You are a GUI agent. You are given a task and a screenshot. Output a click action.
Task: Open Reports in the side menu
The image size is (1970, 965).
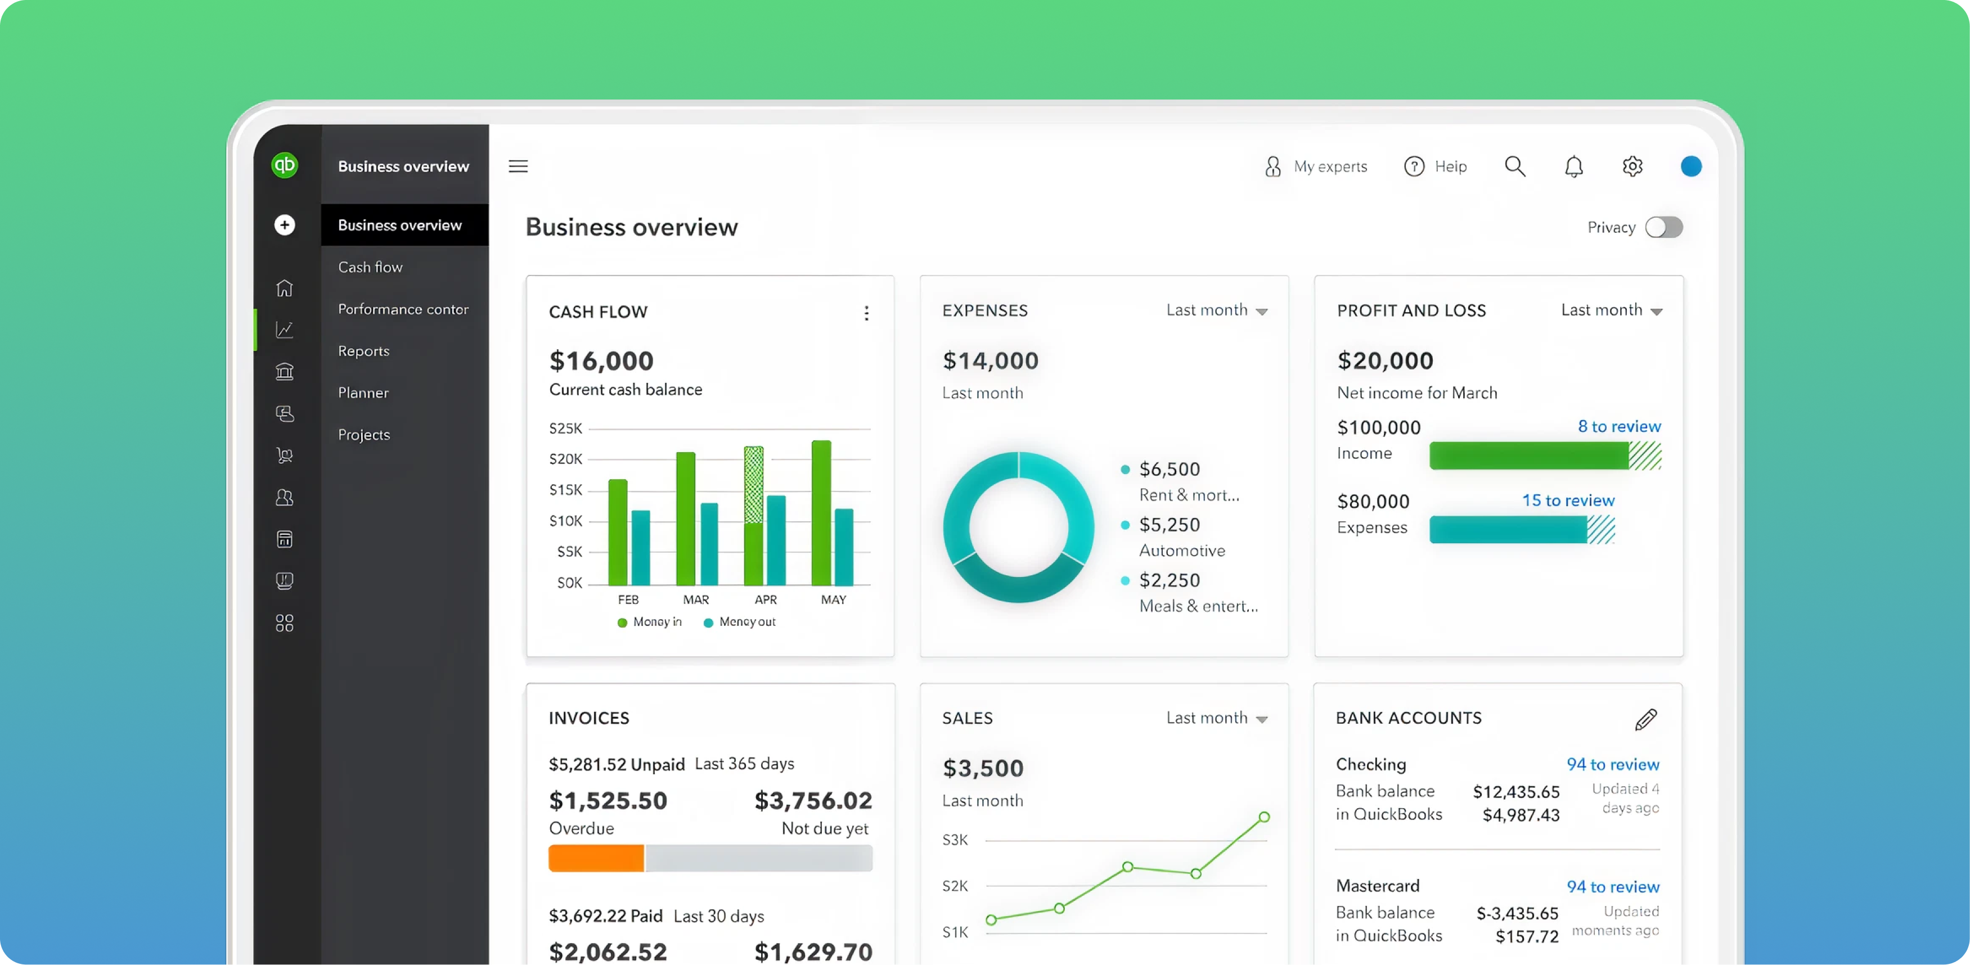point(363,351)
